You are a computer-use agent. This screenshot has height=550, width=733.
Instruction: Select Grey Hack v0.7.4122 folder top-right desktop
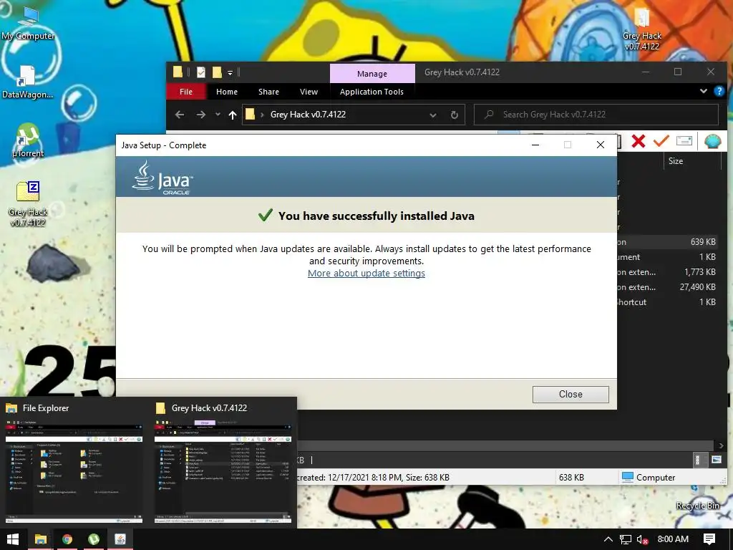coord(642,29)
